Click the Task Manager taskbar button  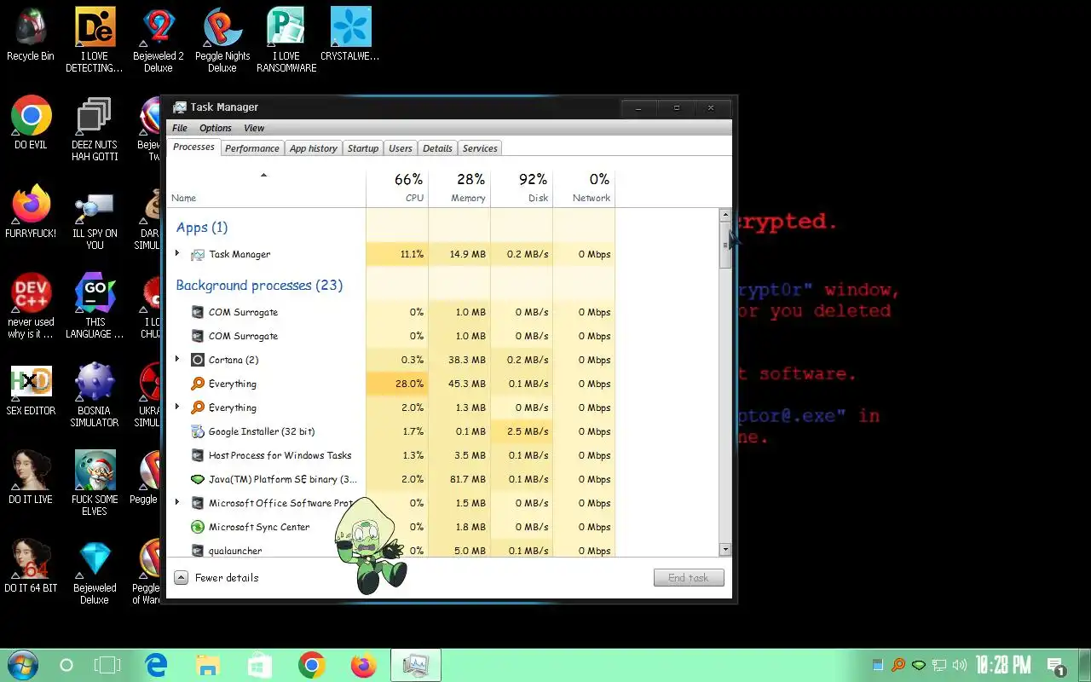click(416, 665)
